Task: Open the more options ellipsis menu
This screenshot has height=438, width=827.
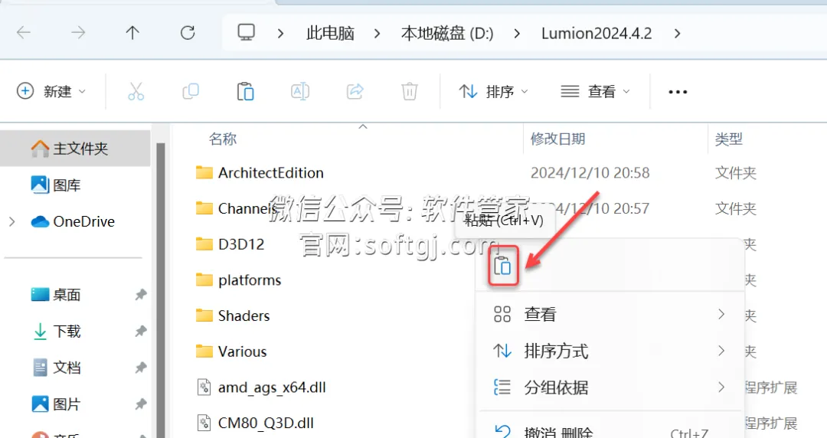Action: [678, 92]
